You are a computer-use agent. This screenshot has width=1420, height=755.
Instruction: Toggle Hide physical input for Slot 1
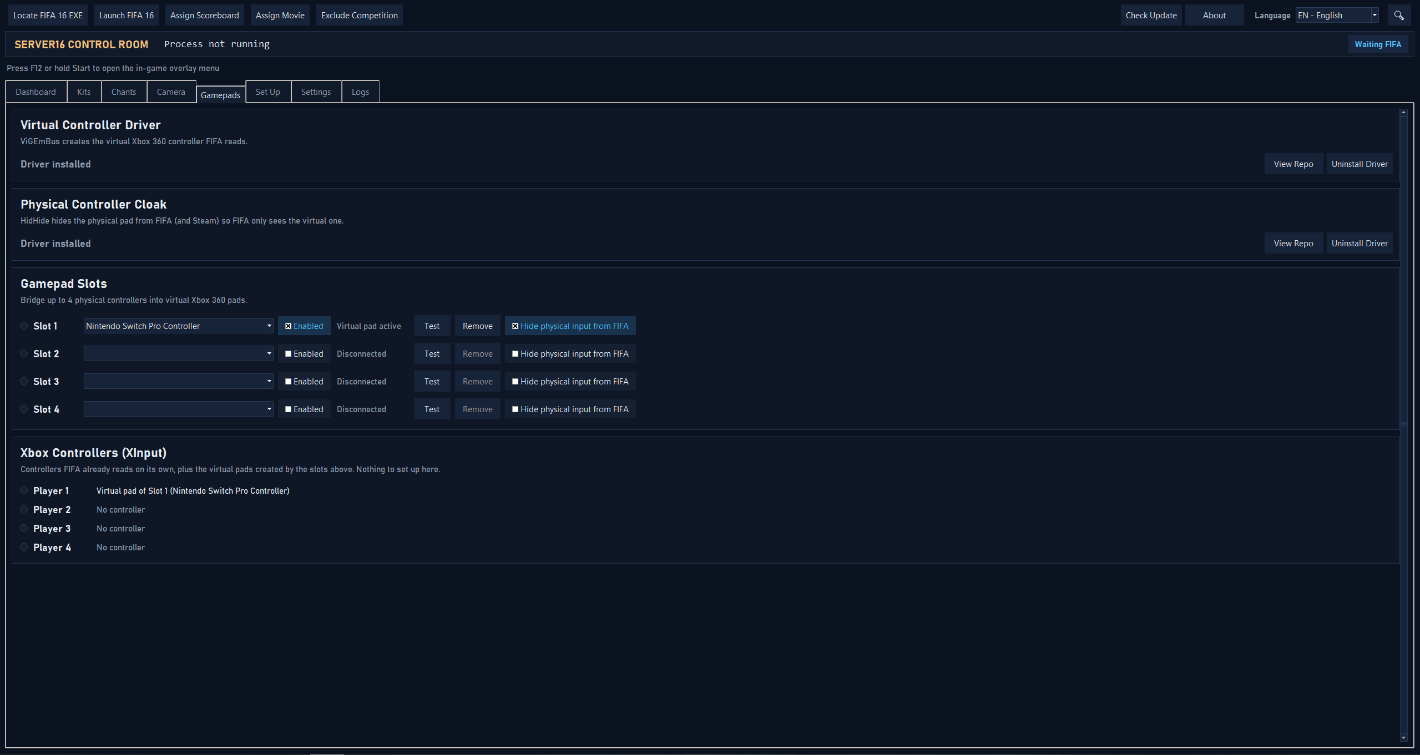tap(570, 326)
